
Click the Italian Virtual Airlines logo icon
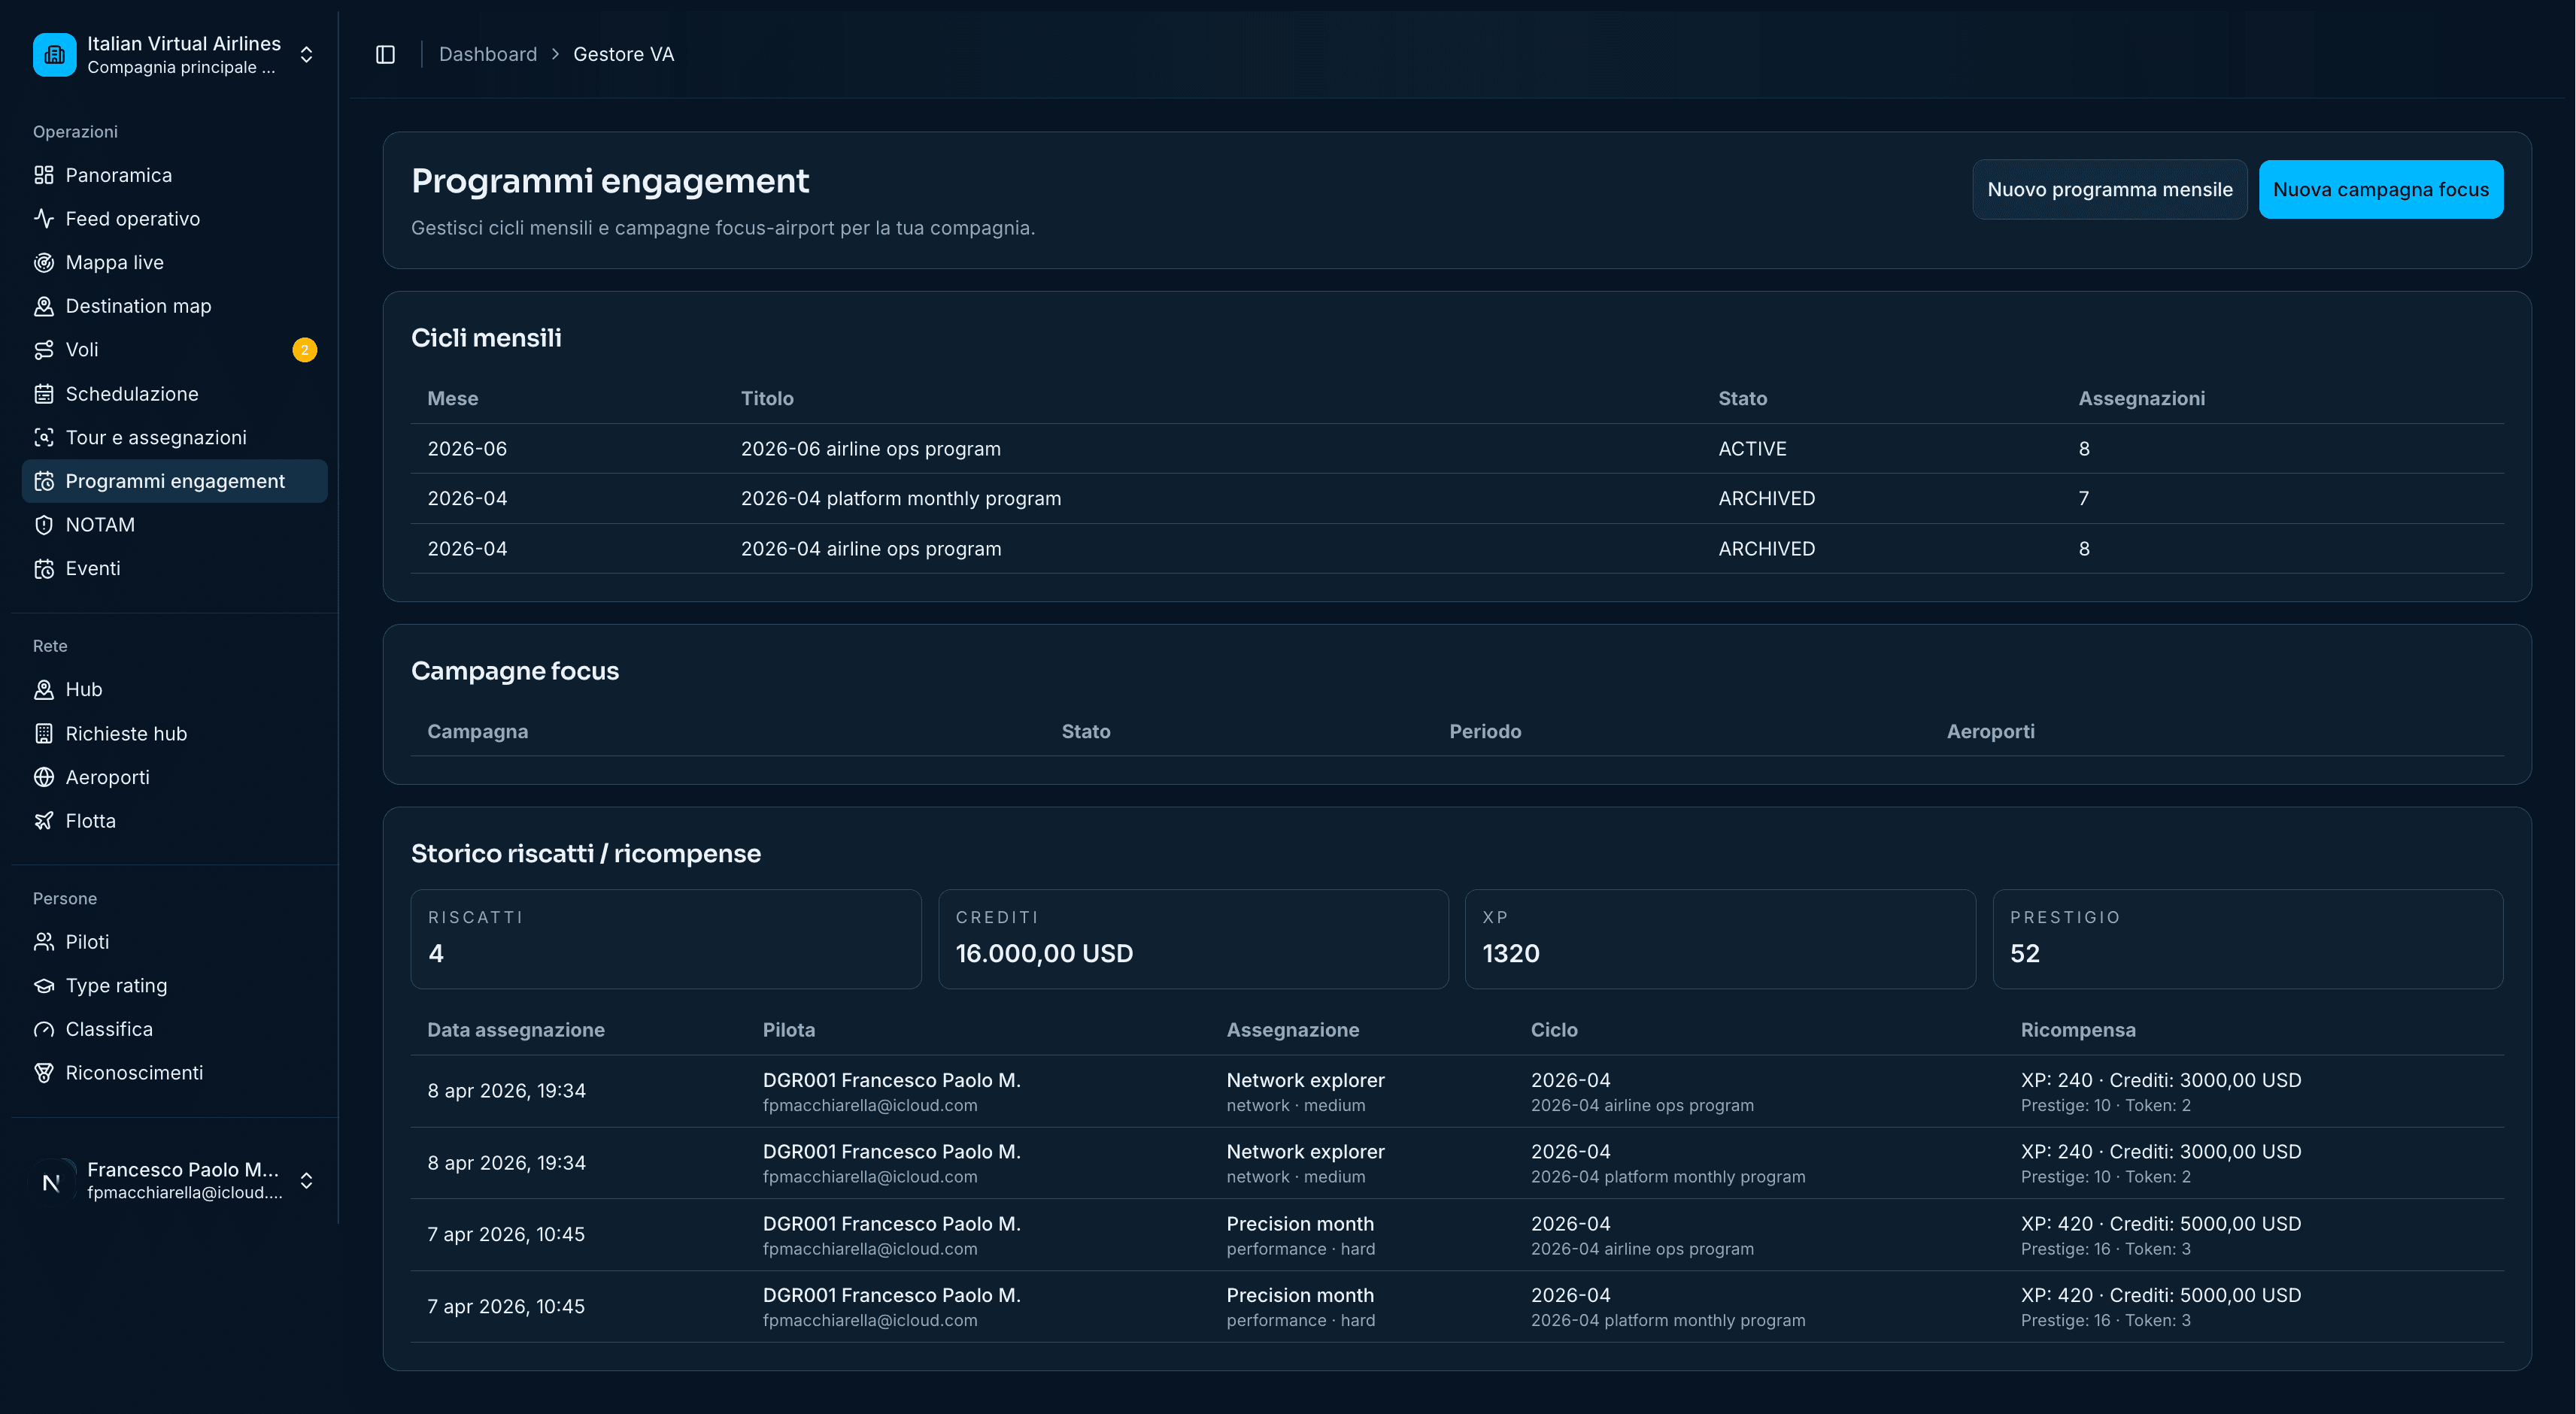tap(54, 55)
